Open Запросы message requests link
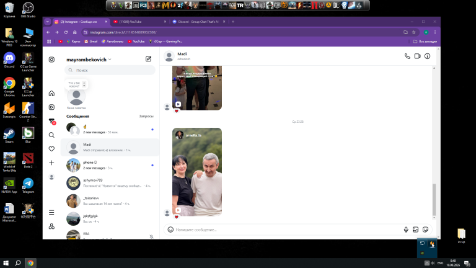The image size is (476, 268). (x=146, y=116)
